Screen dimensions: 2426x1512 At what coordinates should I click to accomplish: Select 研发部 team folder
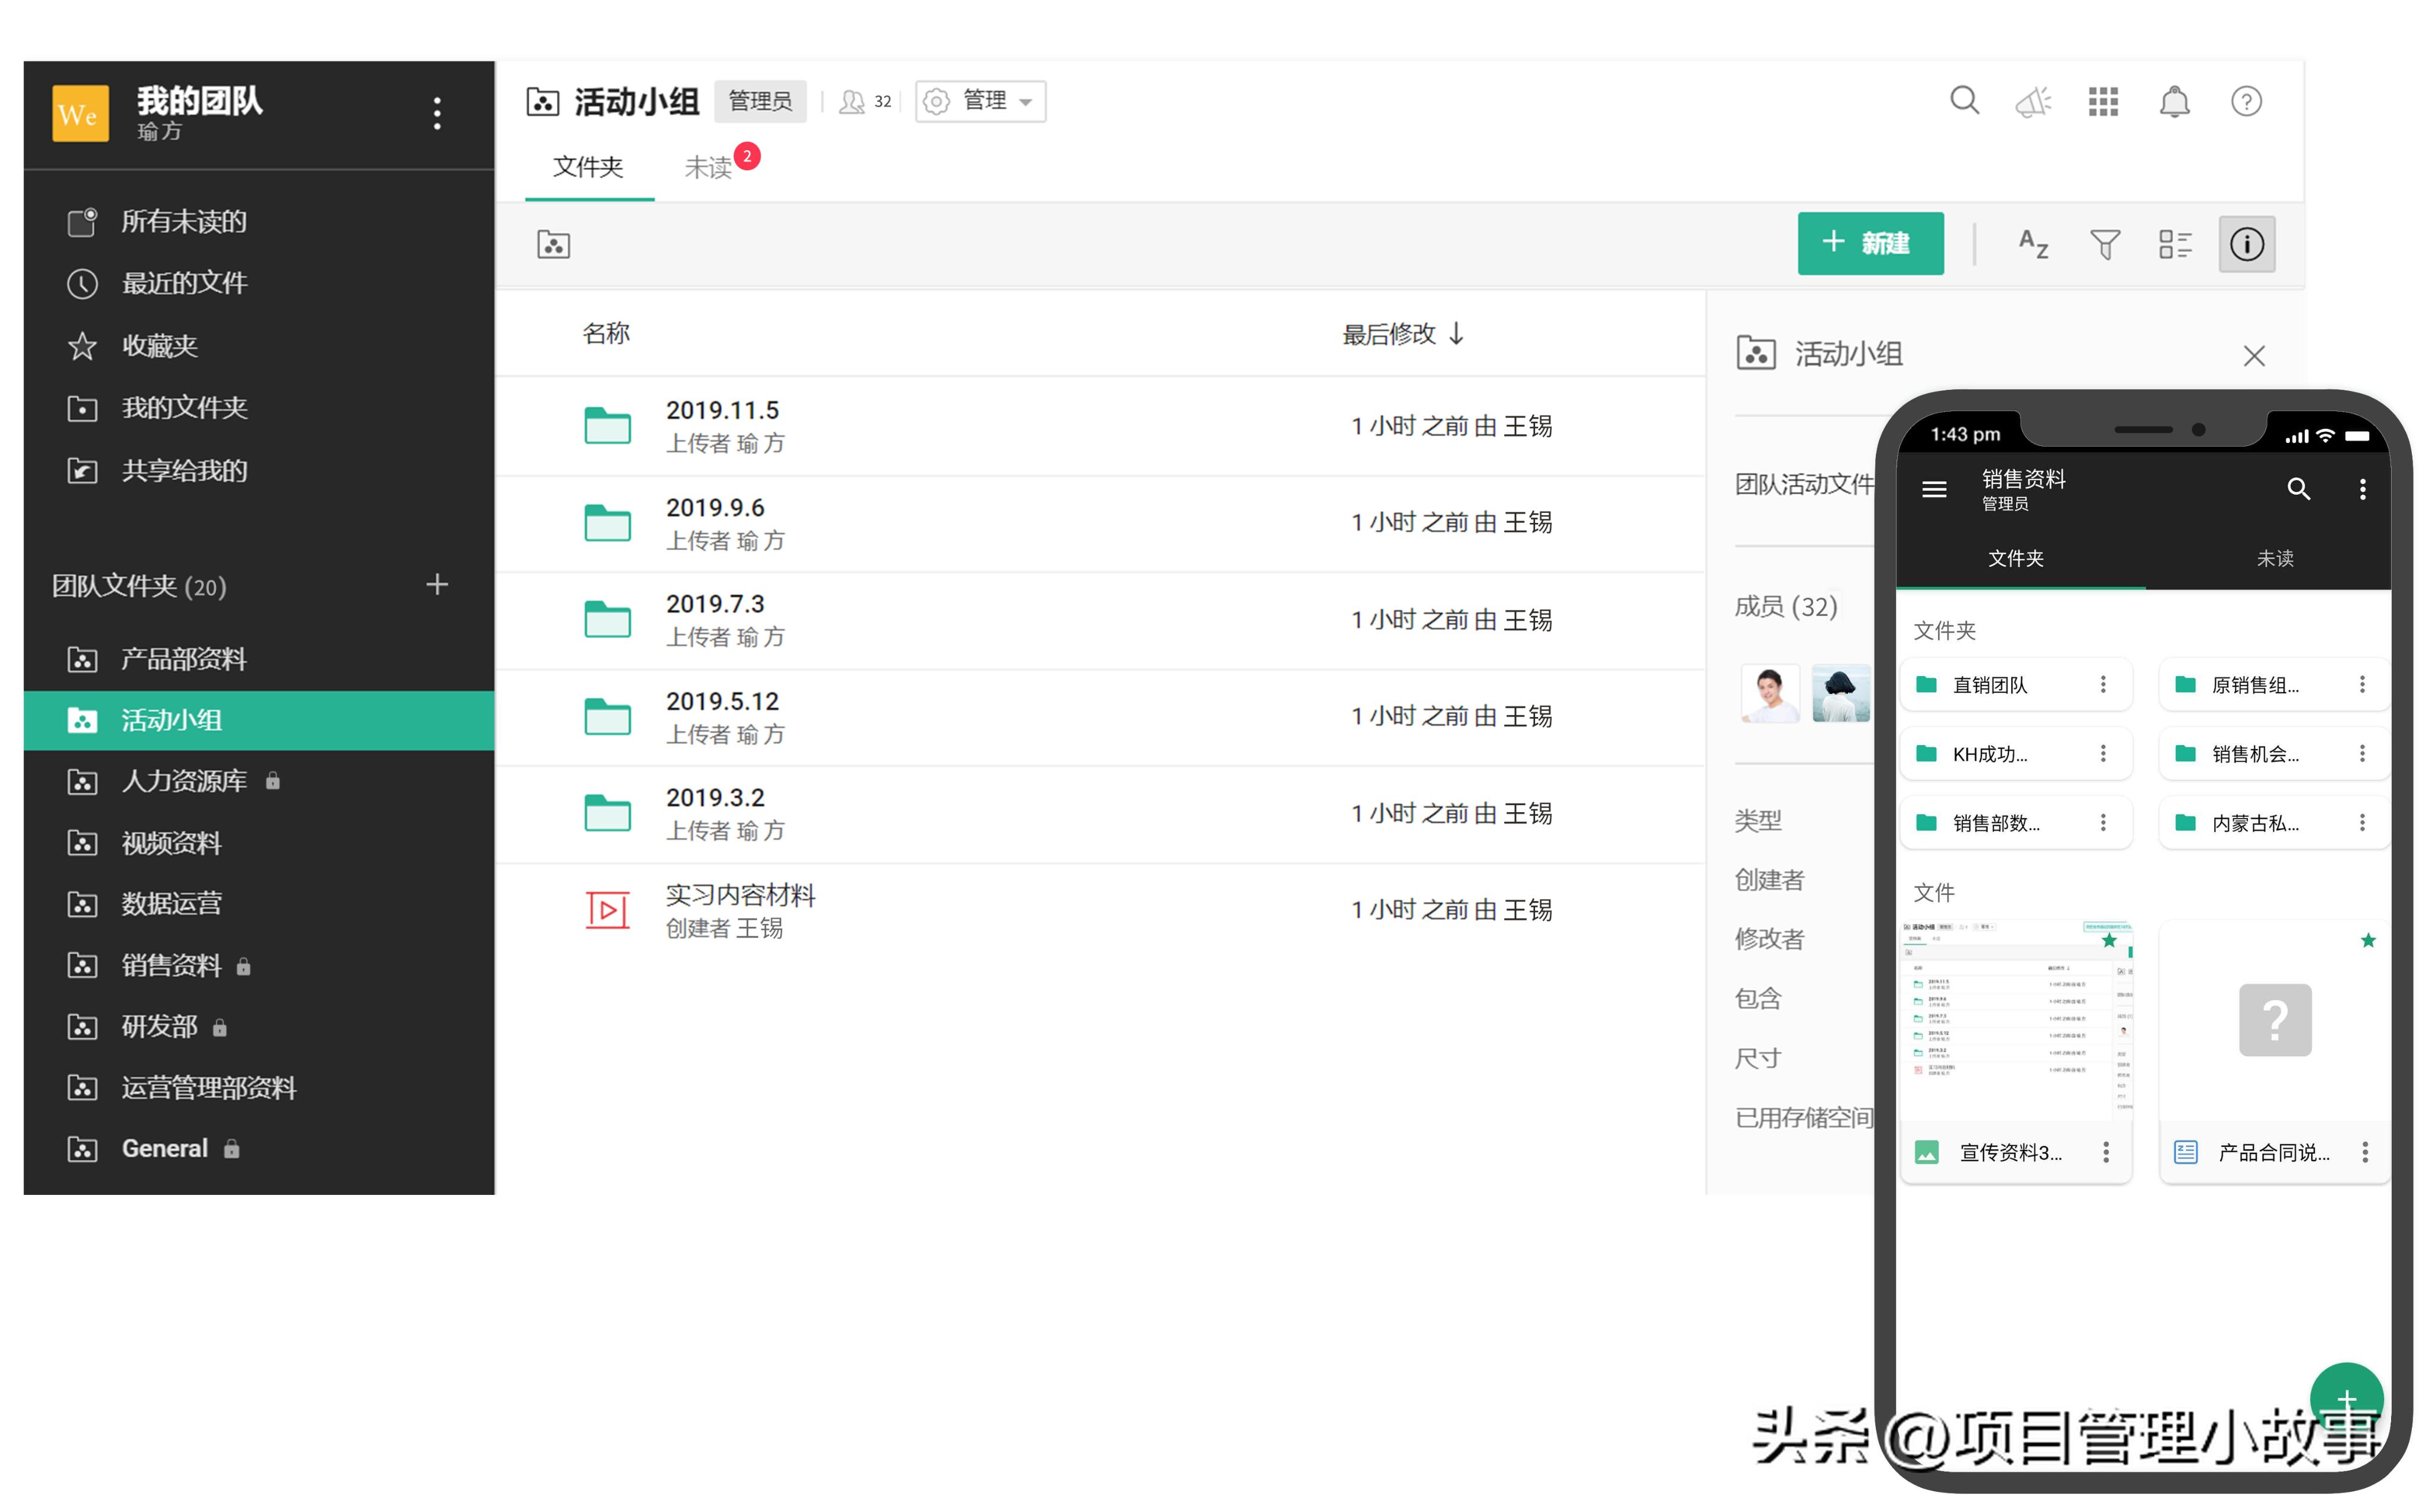point(259,1026)
